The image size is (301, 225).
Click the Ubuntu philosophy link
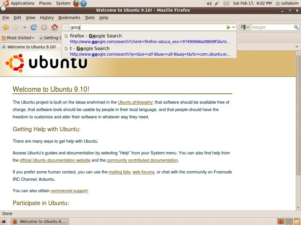[x=135, y=102]
